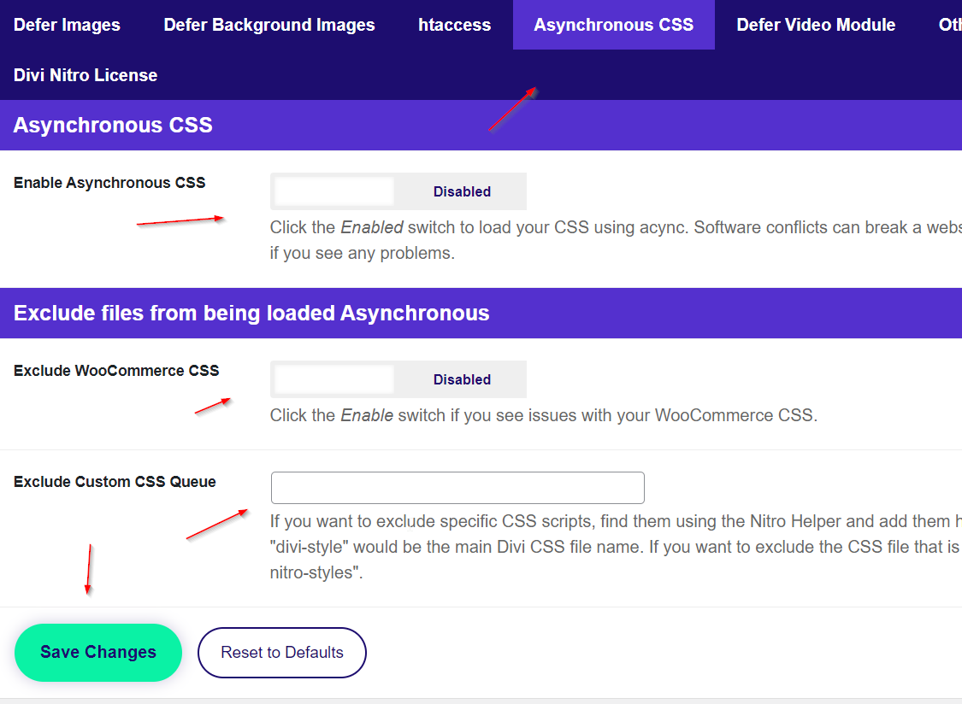Click the Asynchronous CSS section header
This screenshot has height=704, width=962.
click(112, 125)
